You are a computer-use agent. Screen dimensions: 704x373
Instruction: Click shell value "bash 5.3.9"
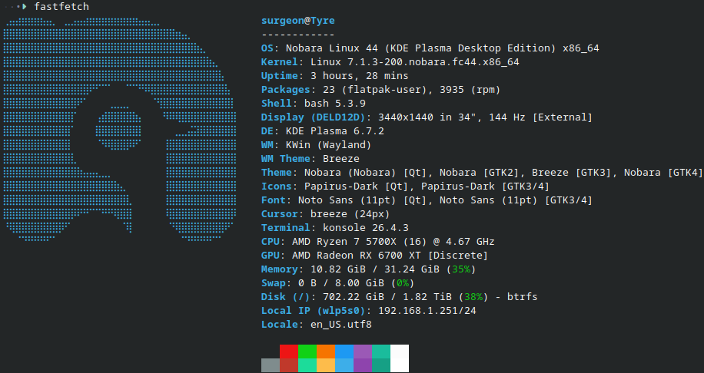point(335,104)
